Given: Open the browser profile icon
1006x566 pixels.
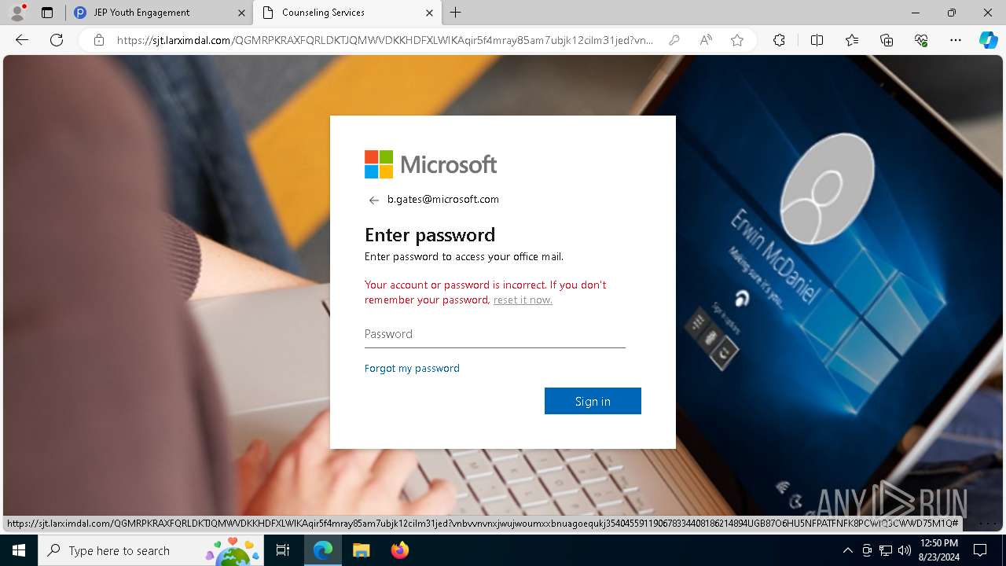Looking at the screenshot, I should tap(17, 13).
